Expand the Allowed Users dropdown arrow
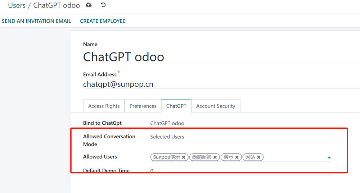Image resolution: width=360 pixels, height=193 pixels. pyautogui.click(x=329, y=158)
